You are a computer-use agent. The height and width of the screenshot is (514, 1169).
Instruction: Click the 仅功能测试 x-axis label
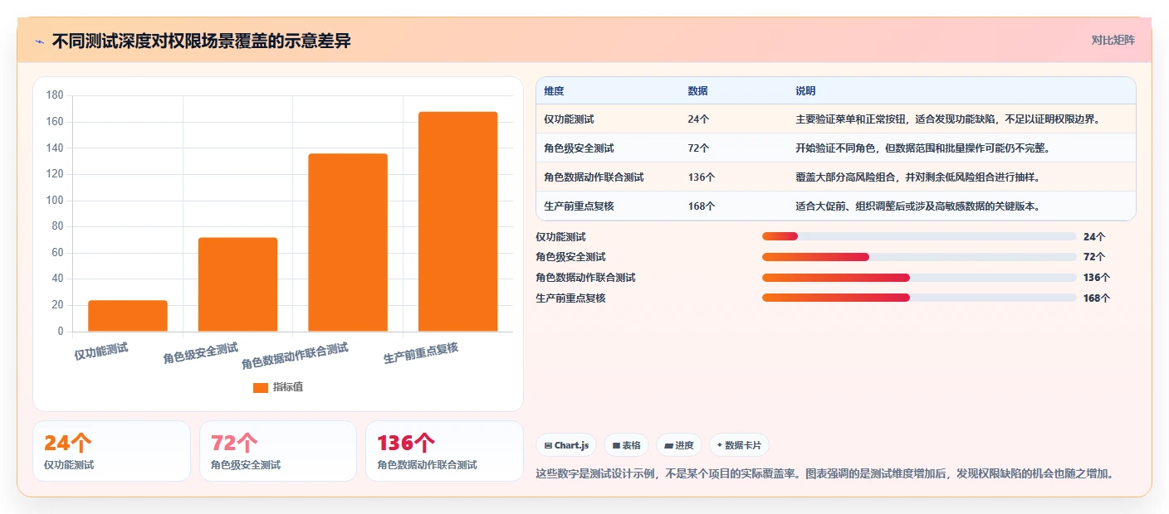[x=101, y=352]
